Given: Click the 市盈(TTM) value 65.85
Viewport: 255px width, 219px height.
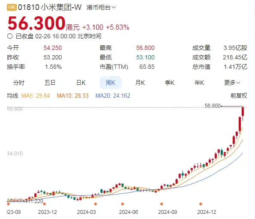Looking at the screenshot, I should click(147, 67).
